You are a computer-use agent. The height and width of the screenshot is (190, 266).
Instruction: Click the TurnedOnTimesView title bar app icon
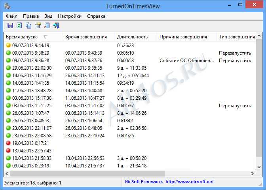pyautogui.click(x=7, y=6)
